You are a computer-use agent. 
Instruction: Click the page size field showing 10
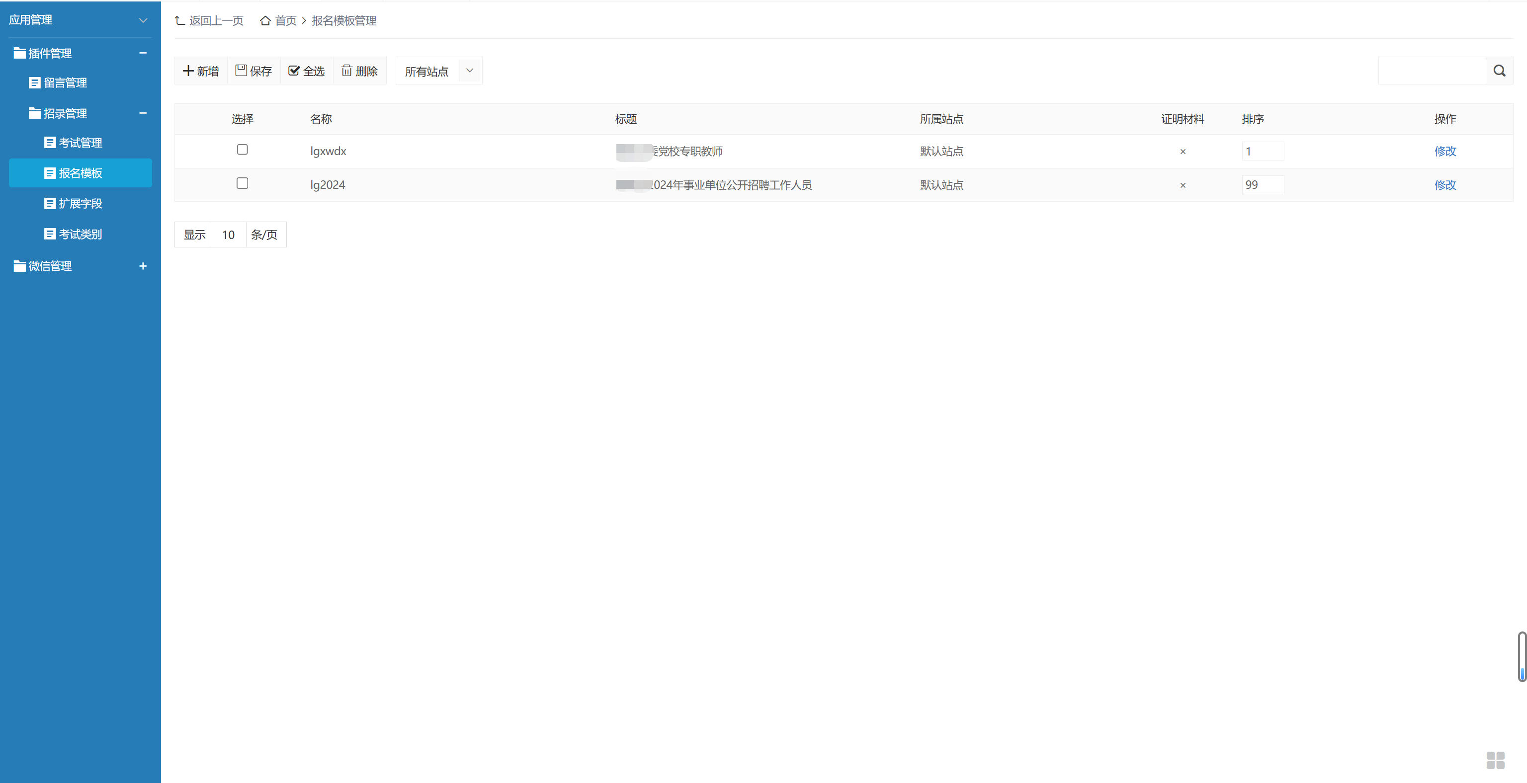[228, 235]
